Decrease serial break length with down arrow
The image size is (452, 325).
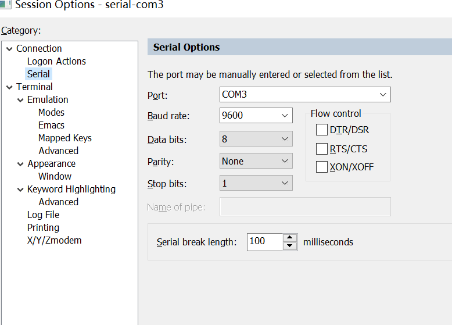coord(290,246)
